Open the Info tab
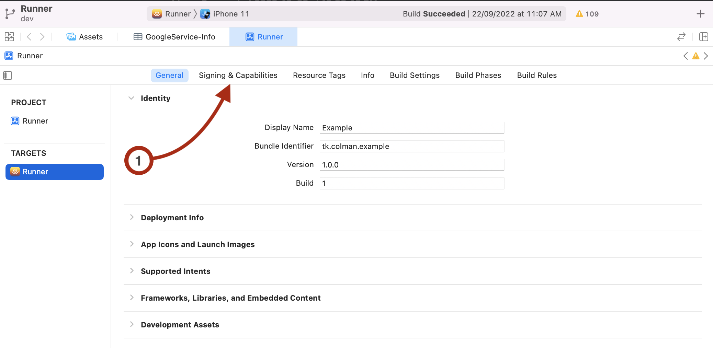The width and height of the screenshot is (713, 348). [367, 76]
